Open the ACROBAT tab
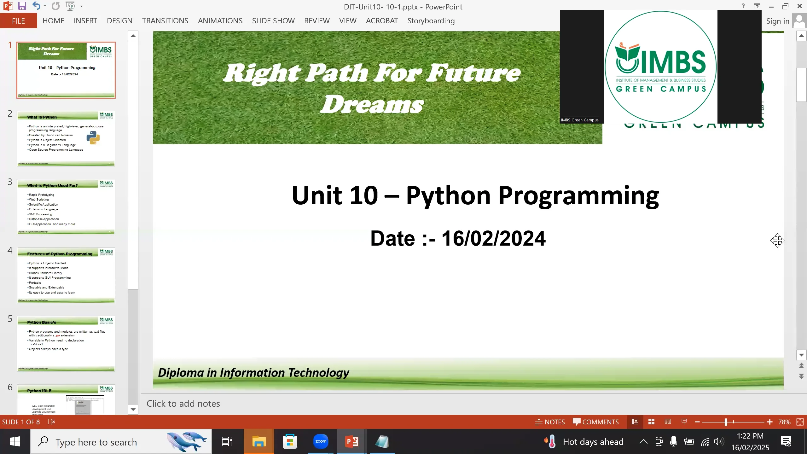 pyautogui.click(x=382, y=21)
